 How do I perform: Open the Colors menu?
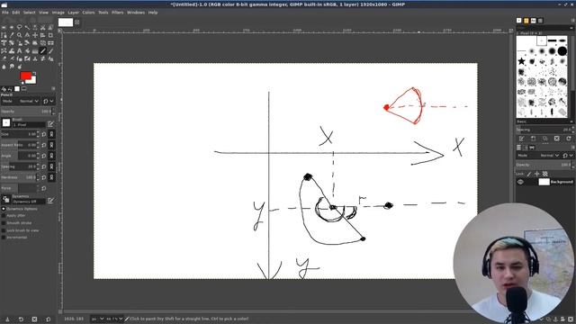click(x=88, y=12)
